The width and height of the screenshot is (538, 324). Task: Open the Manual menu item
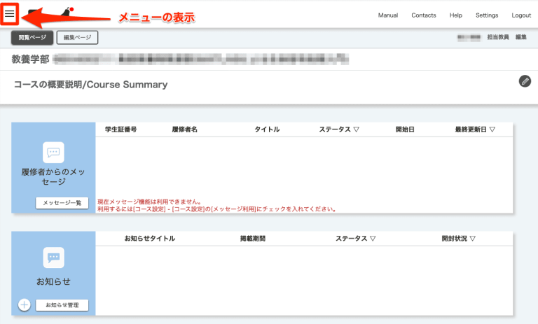click(x=387, y=15)
